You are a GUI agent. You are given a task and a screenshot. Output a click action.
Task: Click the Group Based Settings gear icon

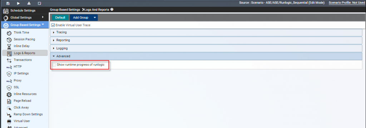[x=6, y=25]
